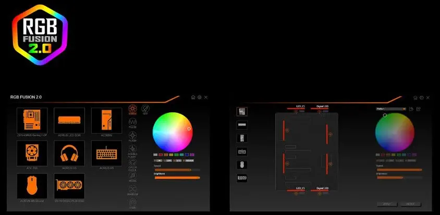
Task: Select the AORUS H5 headset device
Action: pos(69,154)
